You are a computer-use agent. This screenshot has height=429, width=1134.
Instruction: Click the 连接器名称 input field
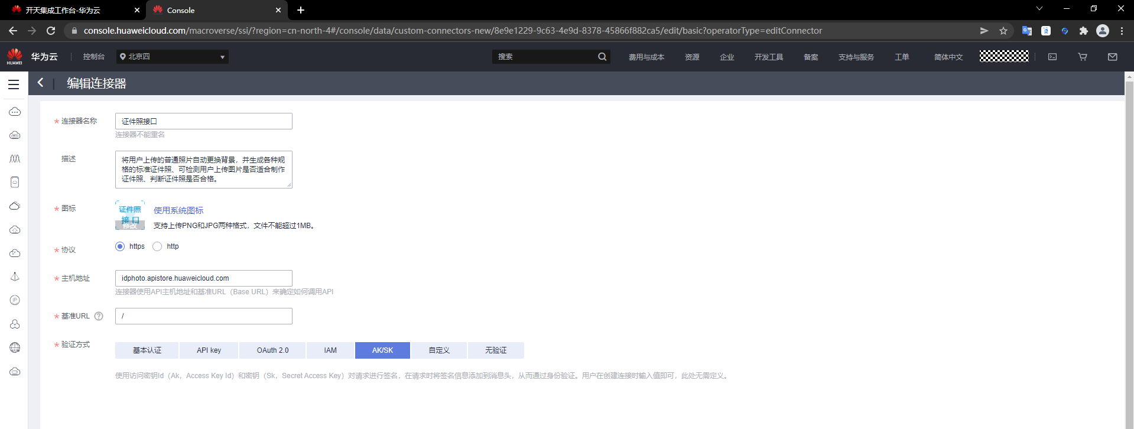(x=204, y=121)
